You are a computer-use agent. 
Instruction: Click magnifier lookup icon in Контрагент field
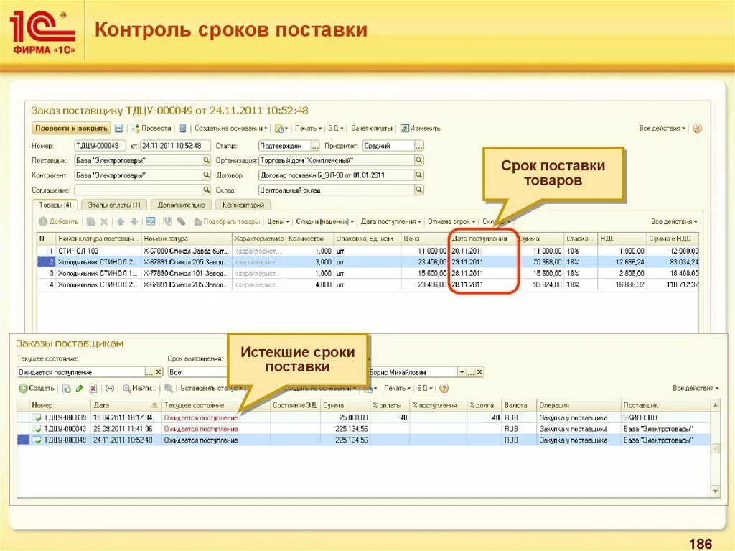206,175
